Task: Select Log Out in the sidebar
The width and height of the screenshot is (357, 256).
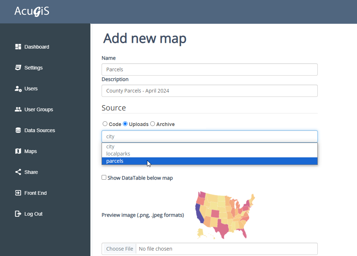Action: tap(34, 214)
